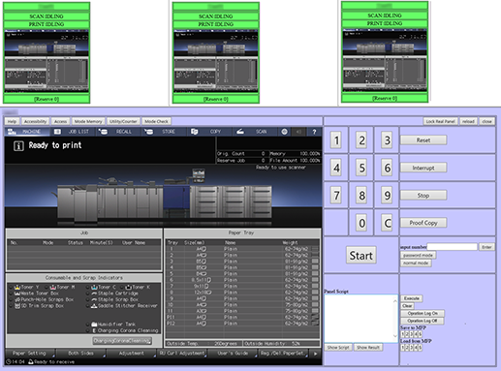
Task: Click keypad digit 5
Action: click(361, 168)
